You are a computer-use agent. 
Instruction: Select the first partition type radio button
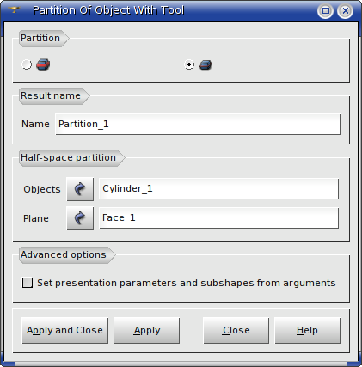27,64
